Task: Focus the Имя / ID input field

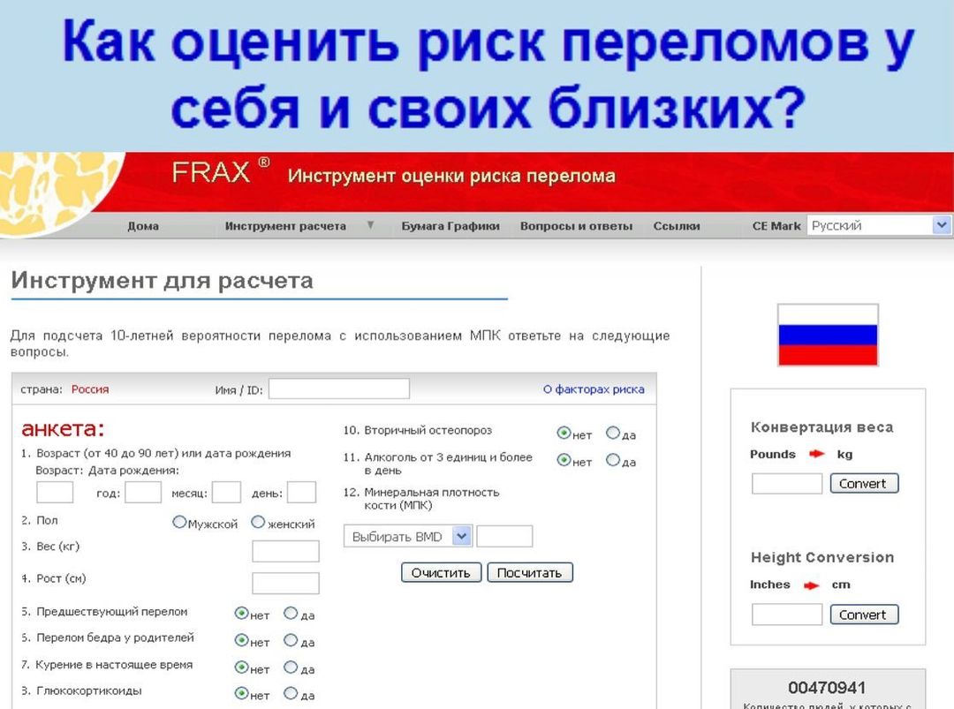Action: tap(339, 389)
